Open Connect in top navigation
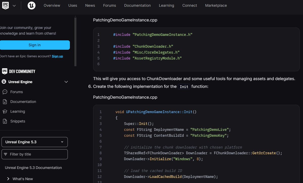This screenshot has height=183, width=303. pyautogui.click(x=190, y=6)
